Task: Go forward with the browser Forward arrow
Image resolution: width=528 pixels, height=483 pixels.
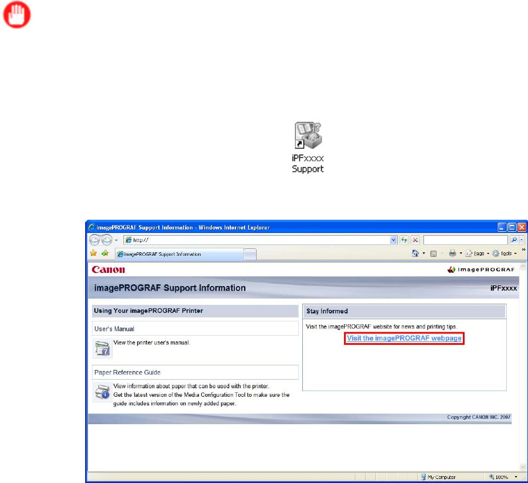Action: 107,240
